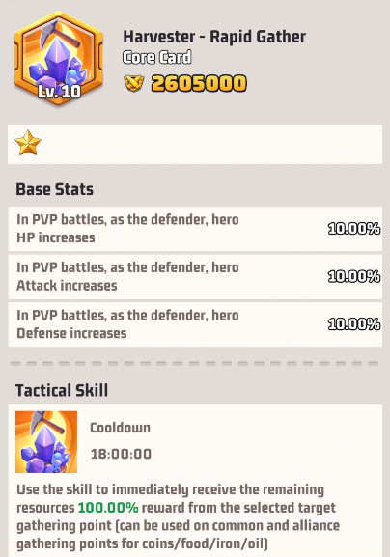Click the empty star rating bar

click(195, 144)
